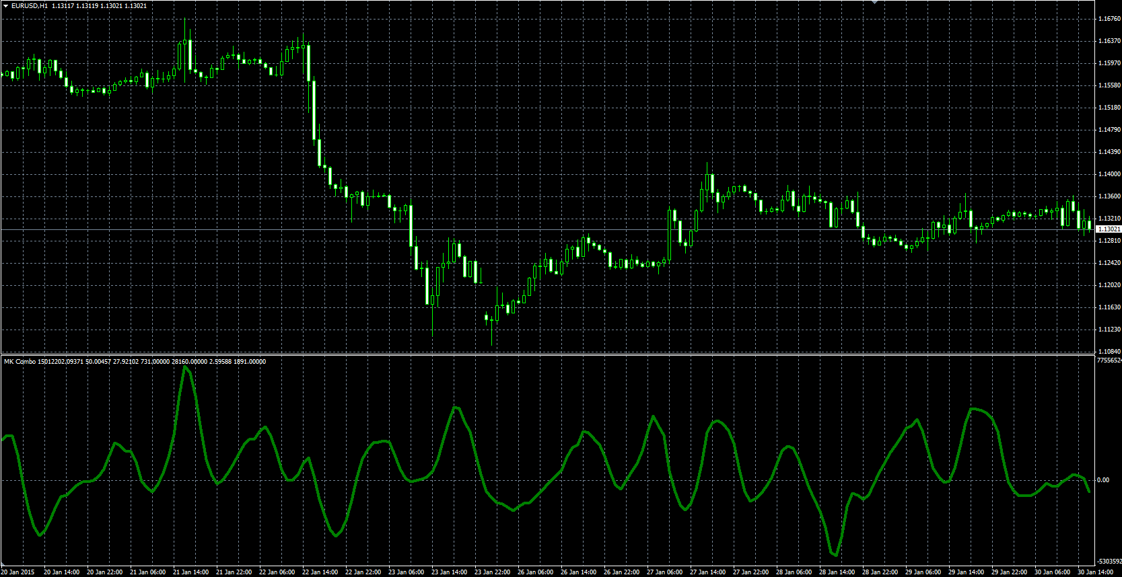Click the 1.15970 price axis label
This screenshot has height=577, width=1122.
[1109, 63]
